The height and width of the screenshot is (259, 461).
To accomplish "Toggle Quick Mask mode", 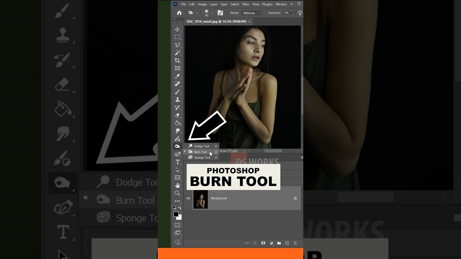I will 177,225.
